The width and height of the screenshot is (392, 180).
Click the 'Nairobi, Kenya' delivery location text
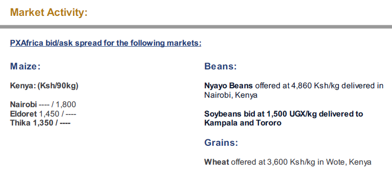(x=231, y=95)
